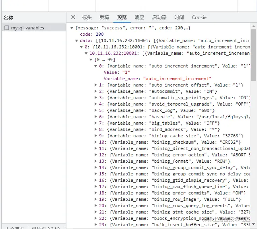Viewport: 257px width, 229px height.
Task: Expand item 21 binlog_stmt_cache_size
Action: (95, 212)
